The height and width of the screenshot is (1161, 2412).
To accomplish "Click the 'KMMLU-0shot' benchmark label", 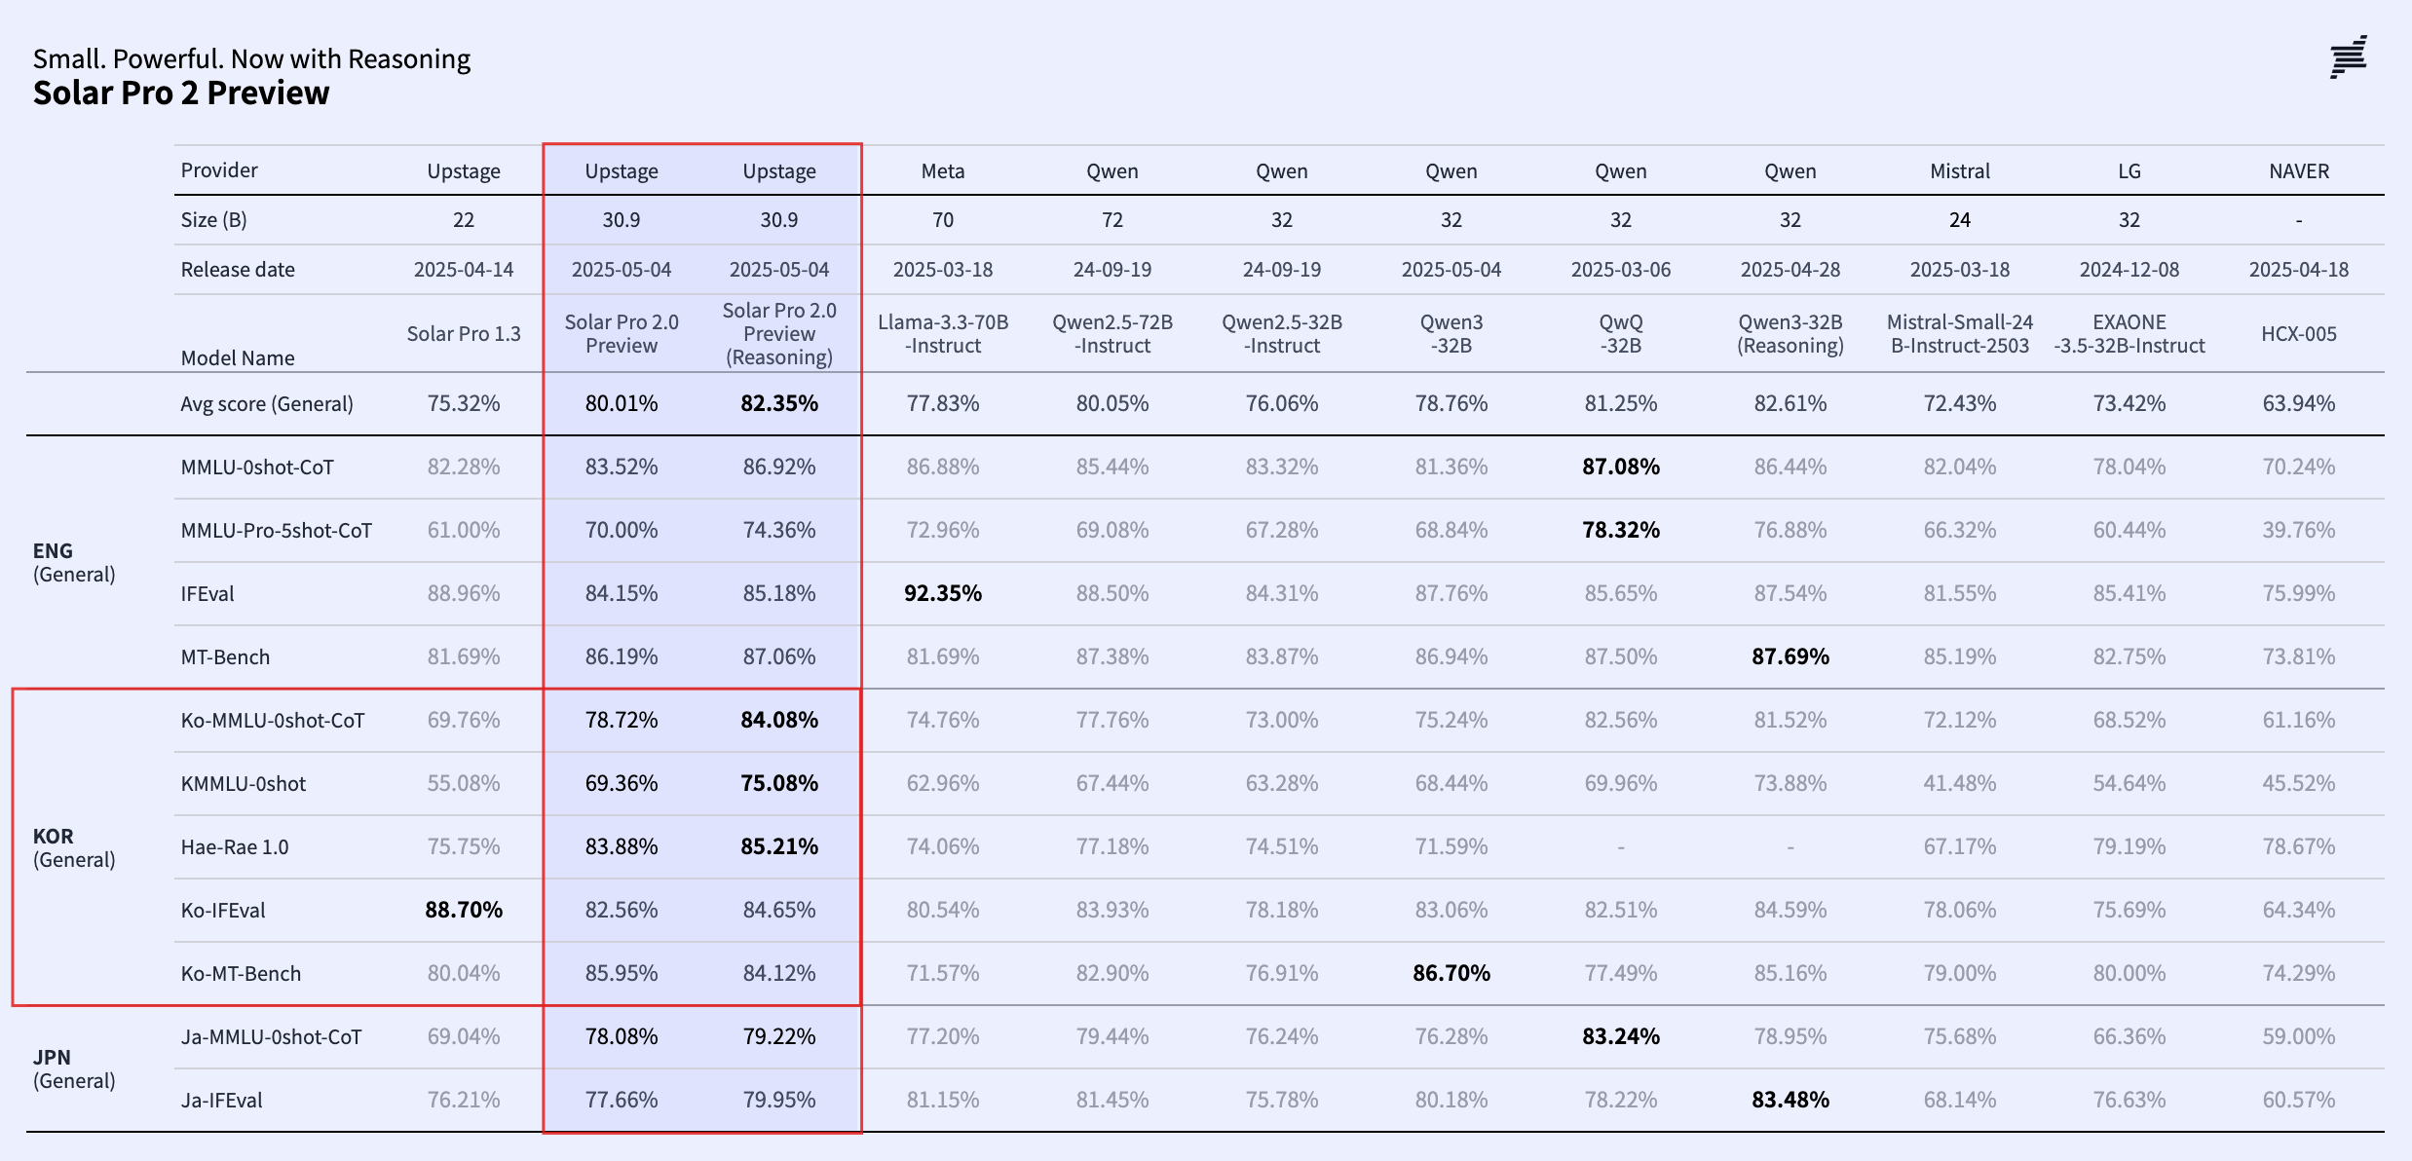I will click(244, 784).
